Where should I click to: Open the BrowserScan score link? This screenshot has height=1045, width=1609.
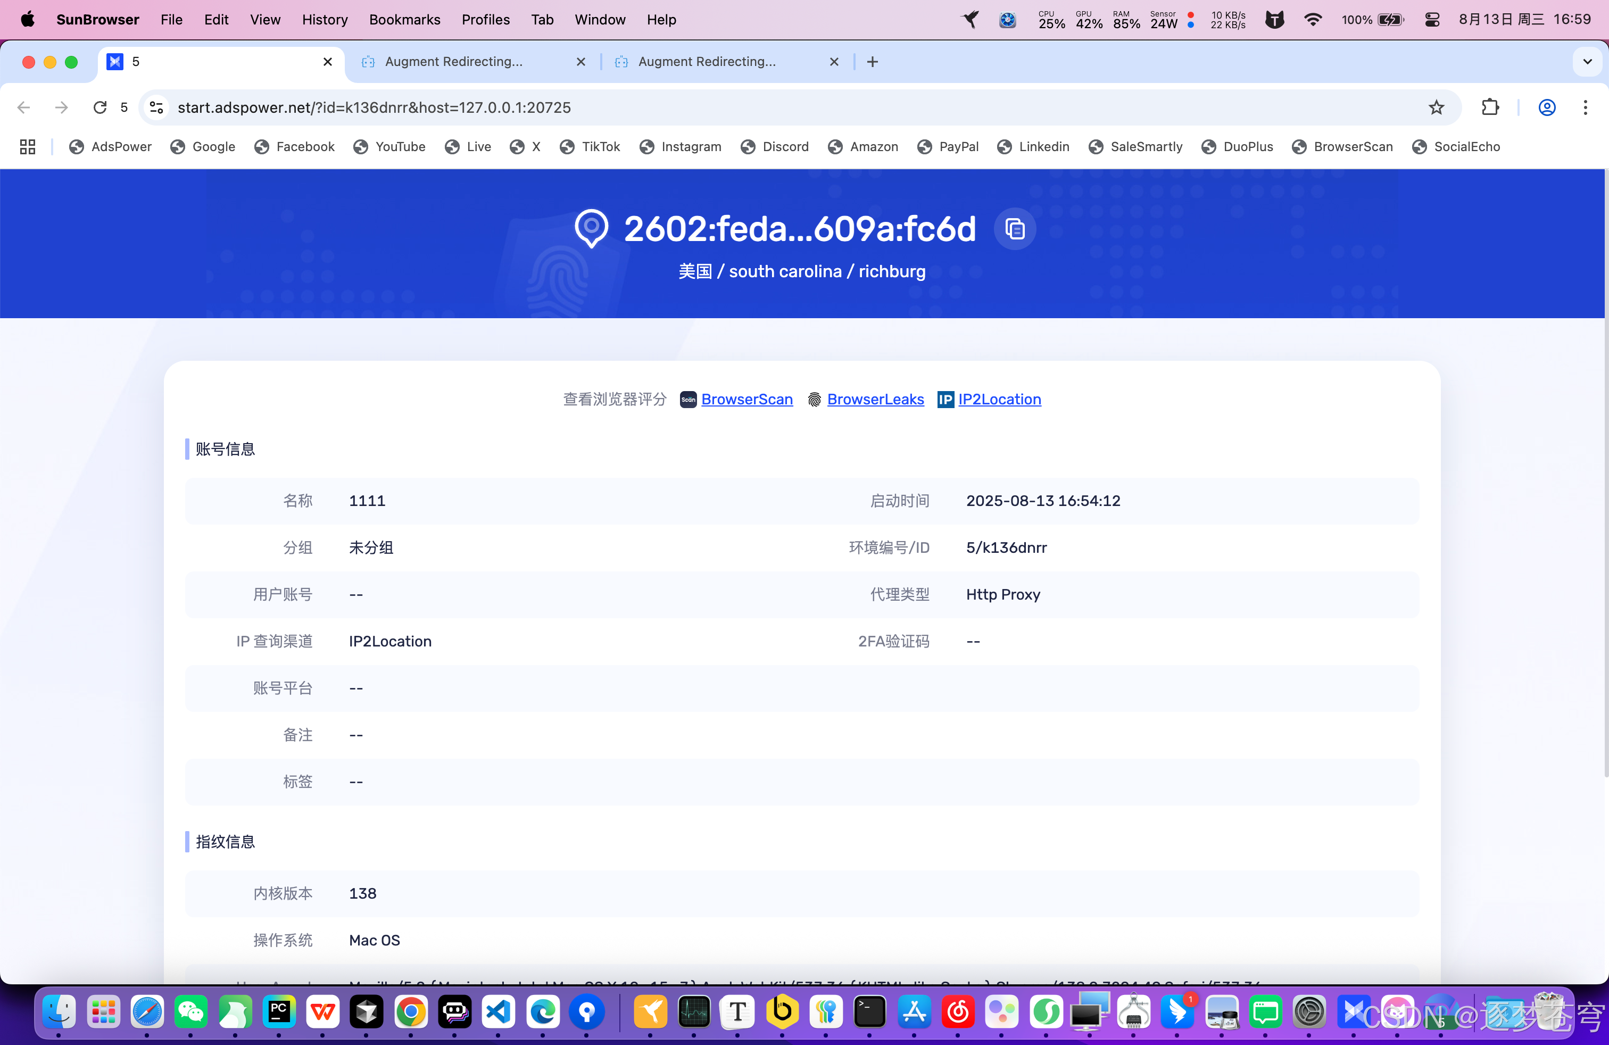click(747, 400)
